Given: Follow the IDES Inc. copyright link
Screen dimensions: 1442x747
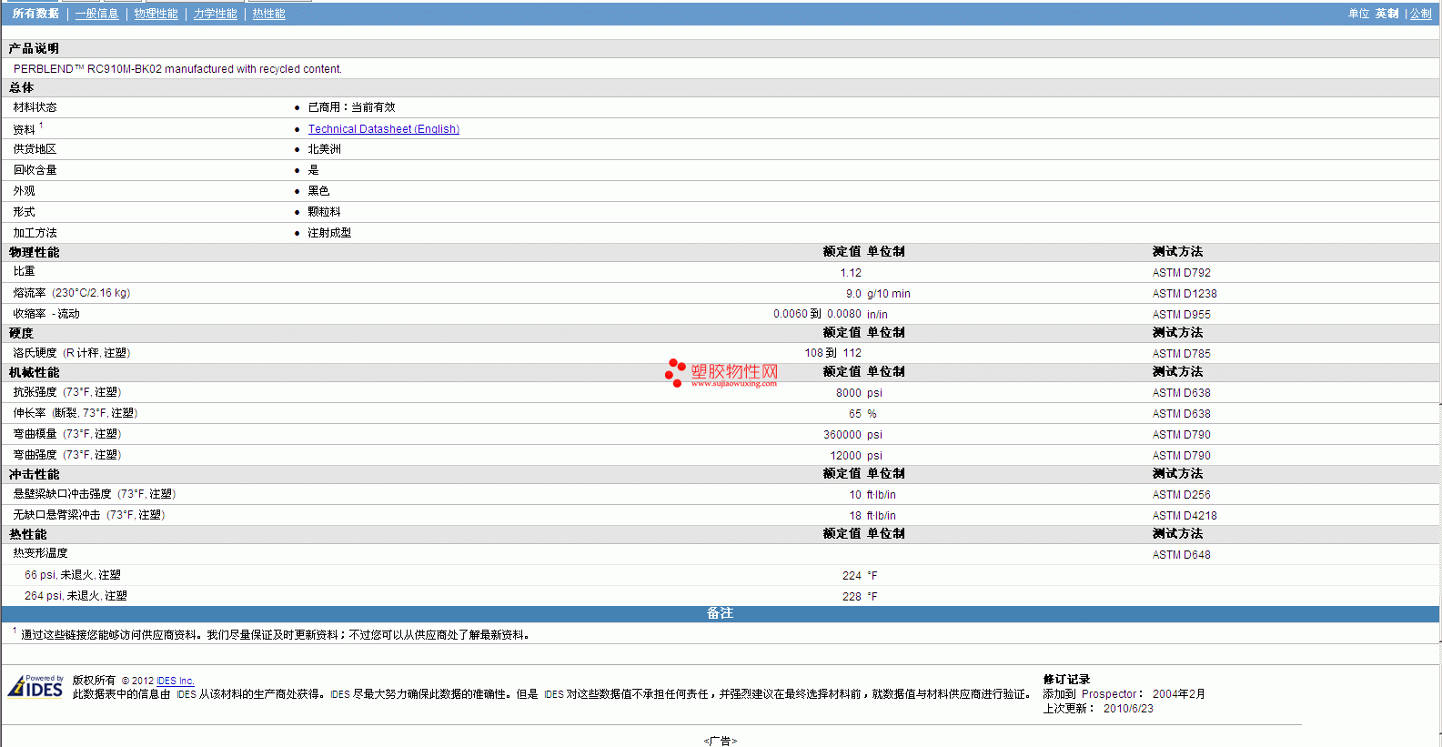Looking at the screenshot, I should click(176, 681).
